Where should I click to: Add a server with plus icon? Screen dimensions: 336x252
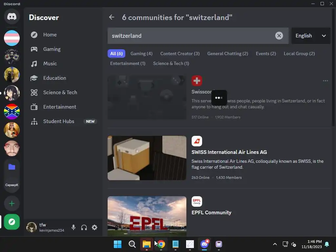click(12, 203)
